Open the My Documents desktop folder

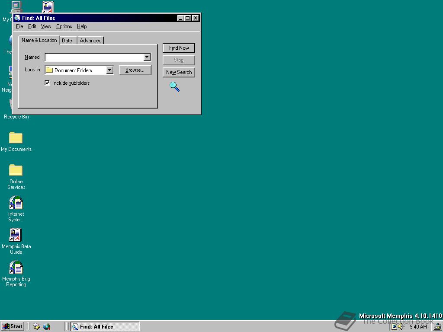(16, 138)
